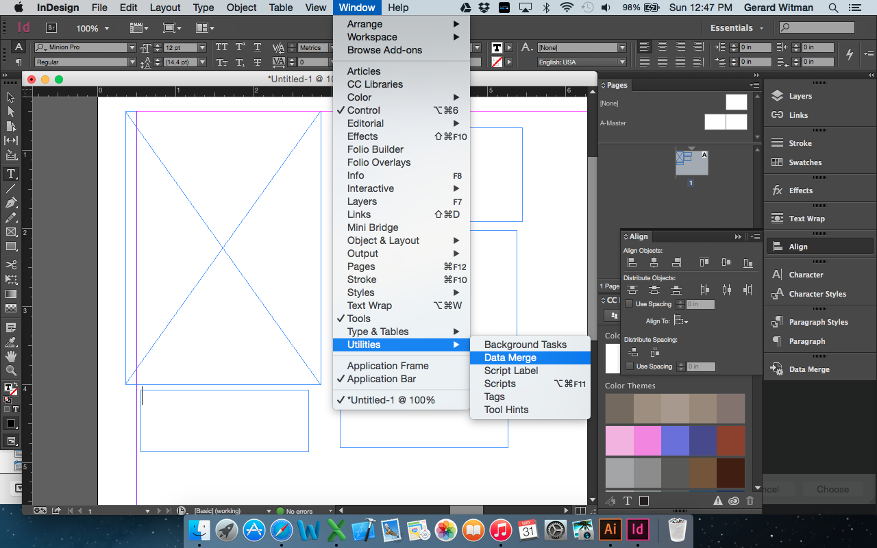Open Safari from the Dock
The height and width of the screenshot is (548, 877).
[x=281, y=530]
